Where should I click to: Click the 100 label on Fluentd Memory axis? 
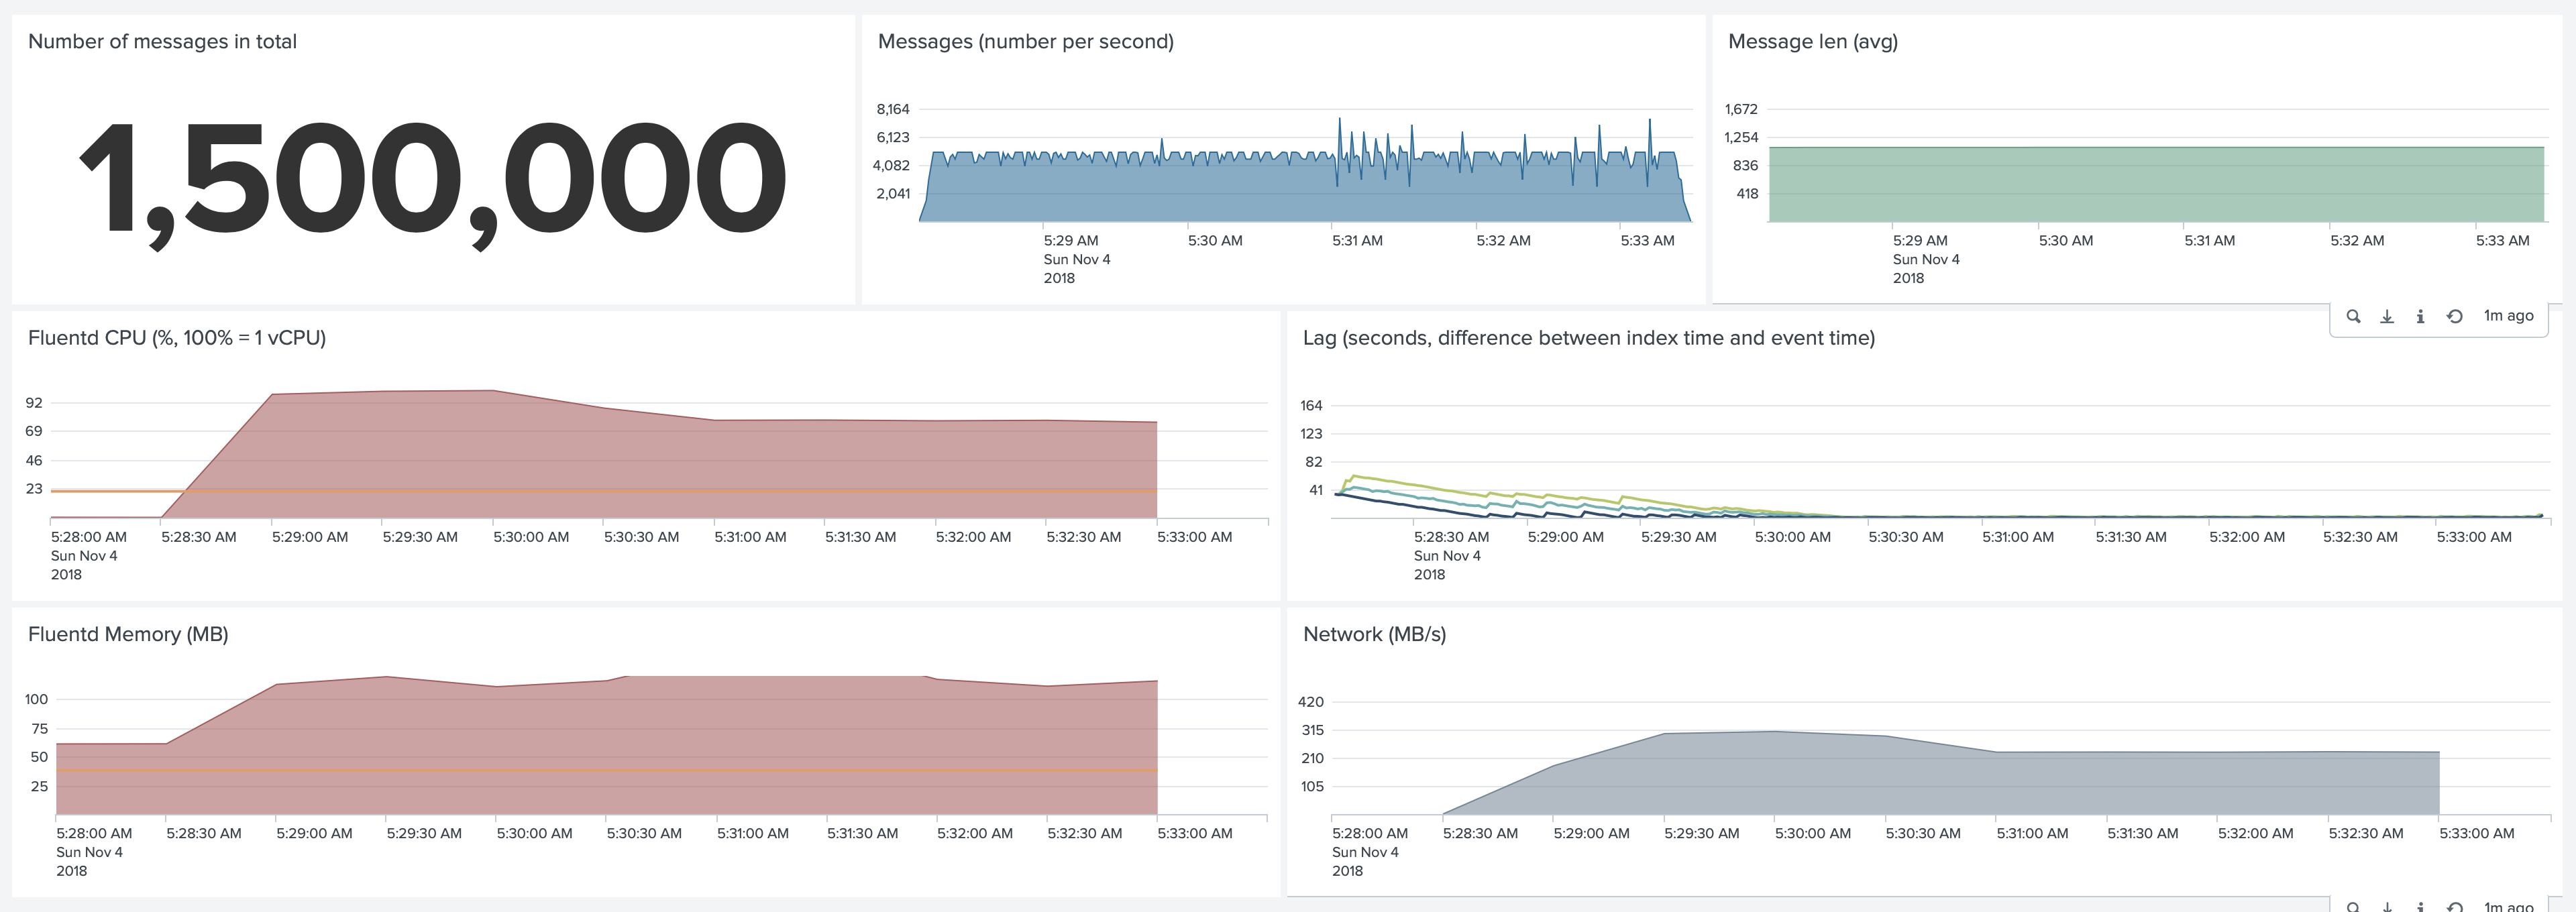[x=36, y=699]
